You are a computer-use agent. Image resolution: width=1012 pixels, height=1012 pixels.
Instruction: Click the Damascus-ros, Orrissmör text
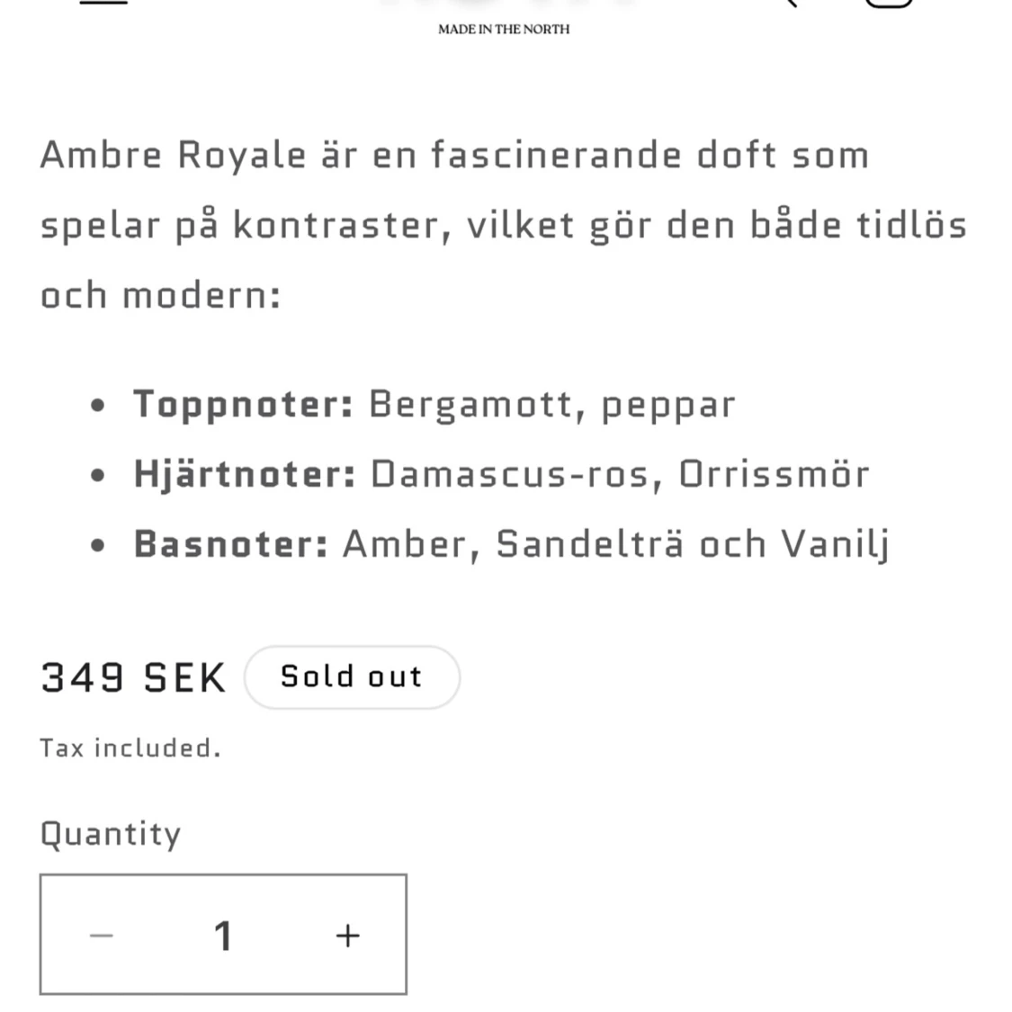(620, 474)
